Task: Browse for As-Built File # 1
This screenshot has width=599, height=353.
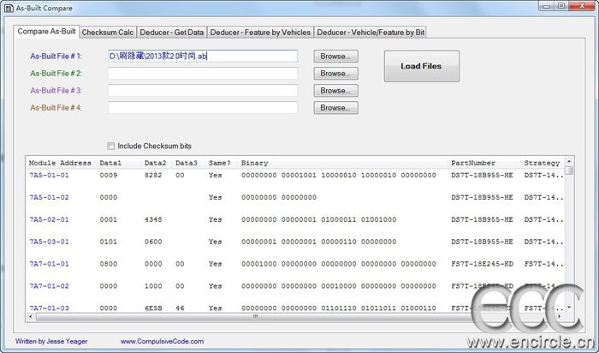Action: 335,57
